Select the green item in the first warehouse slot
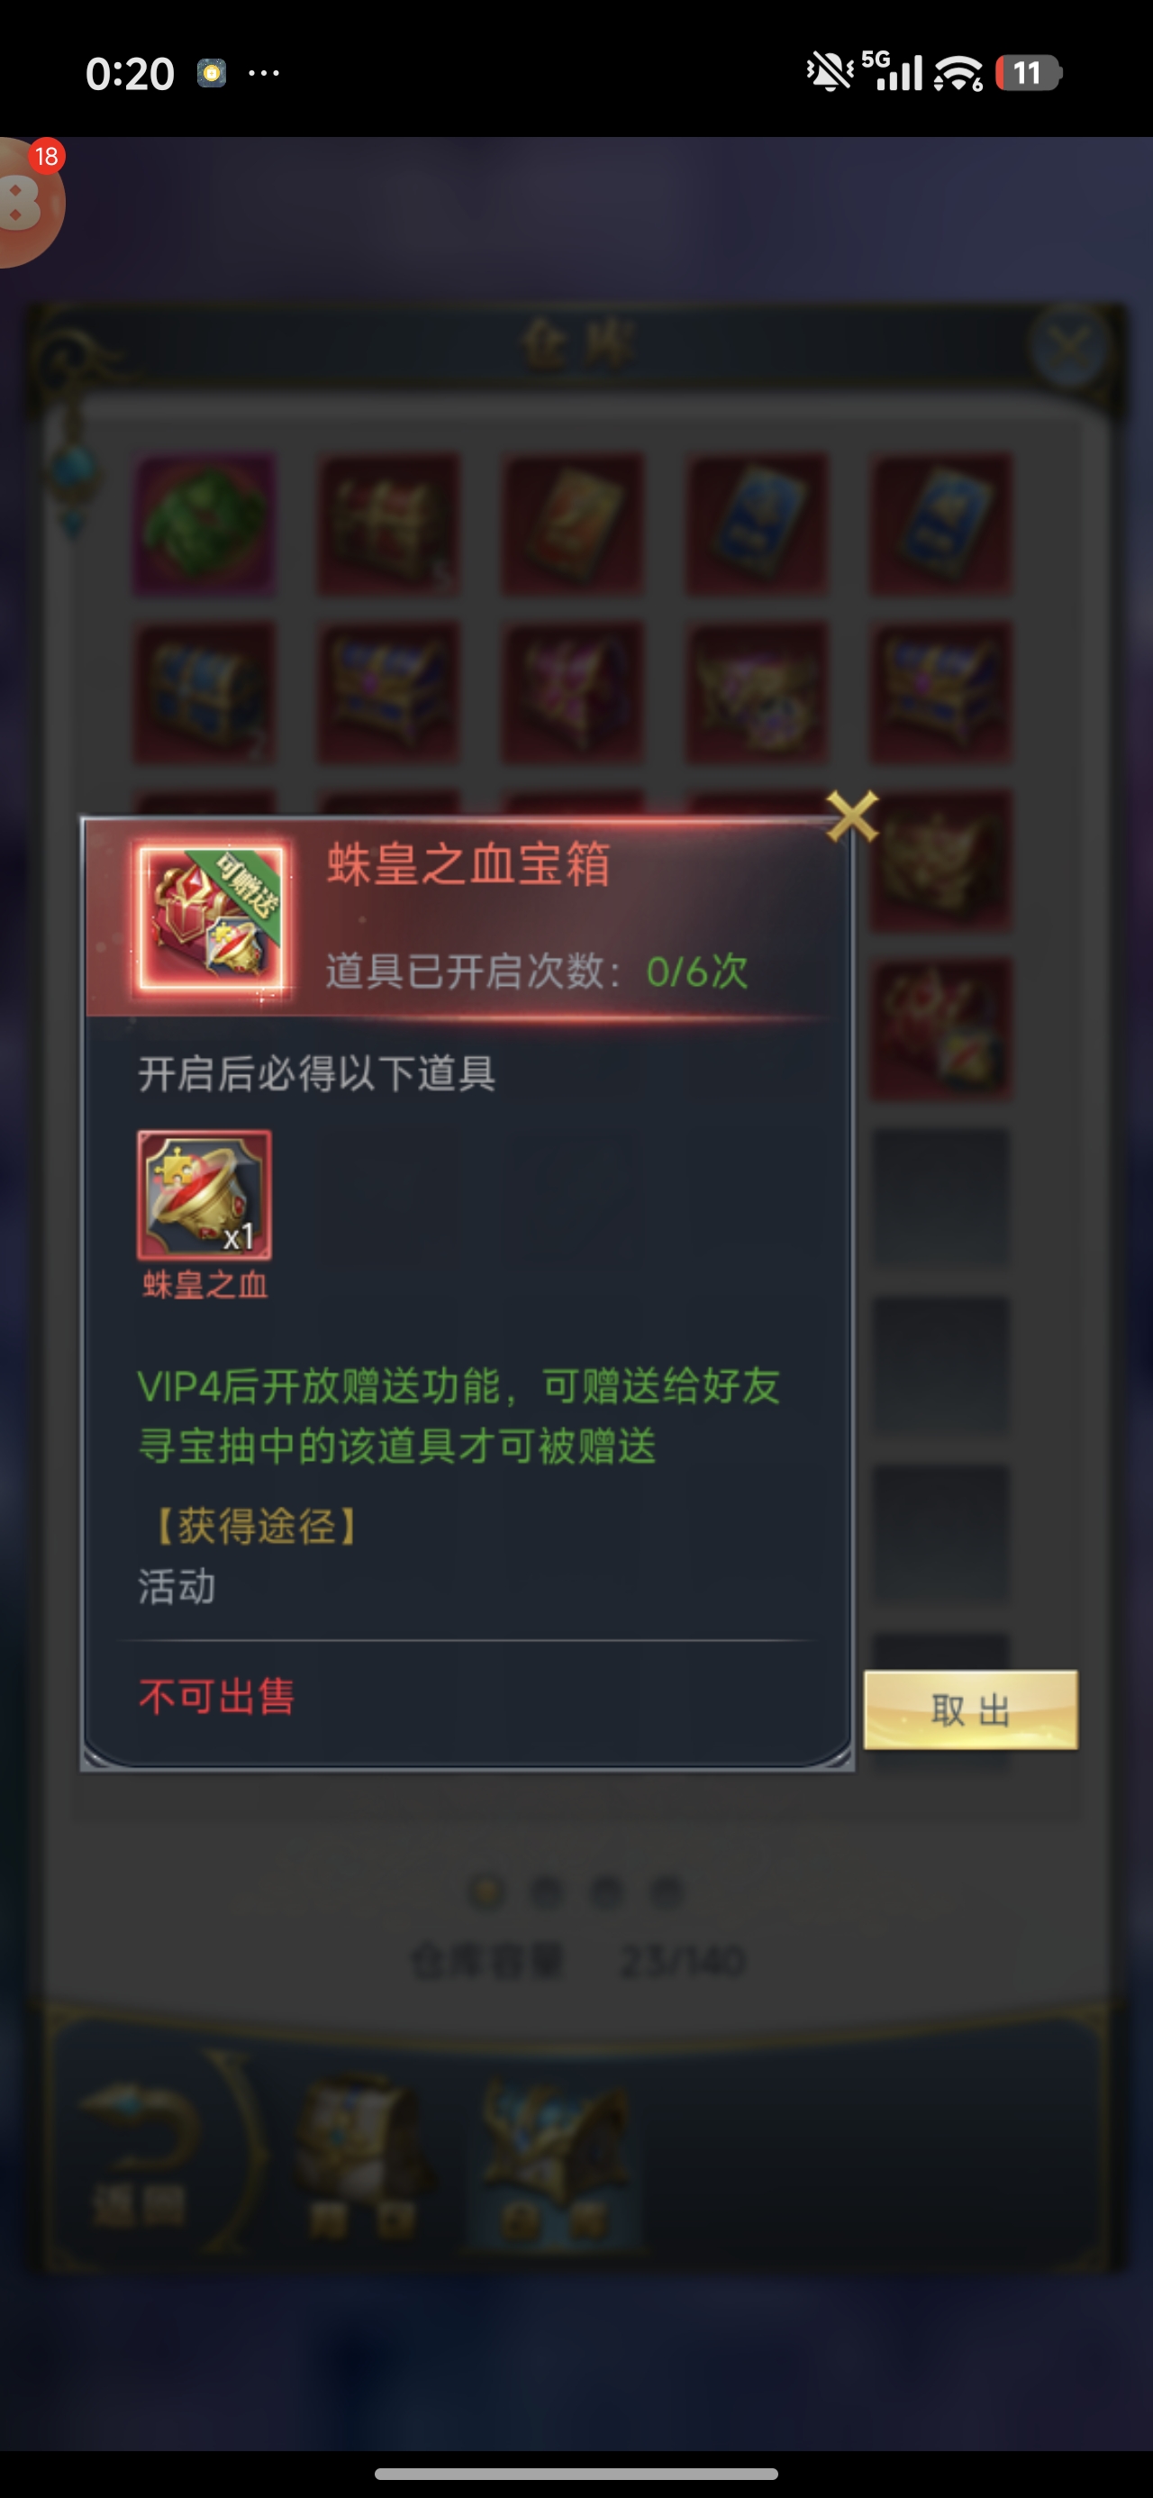1153x2498 pixels. point(204,523)
